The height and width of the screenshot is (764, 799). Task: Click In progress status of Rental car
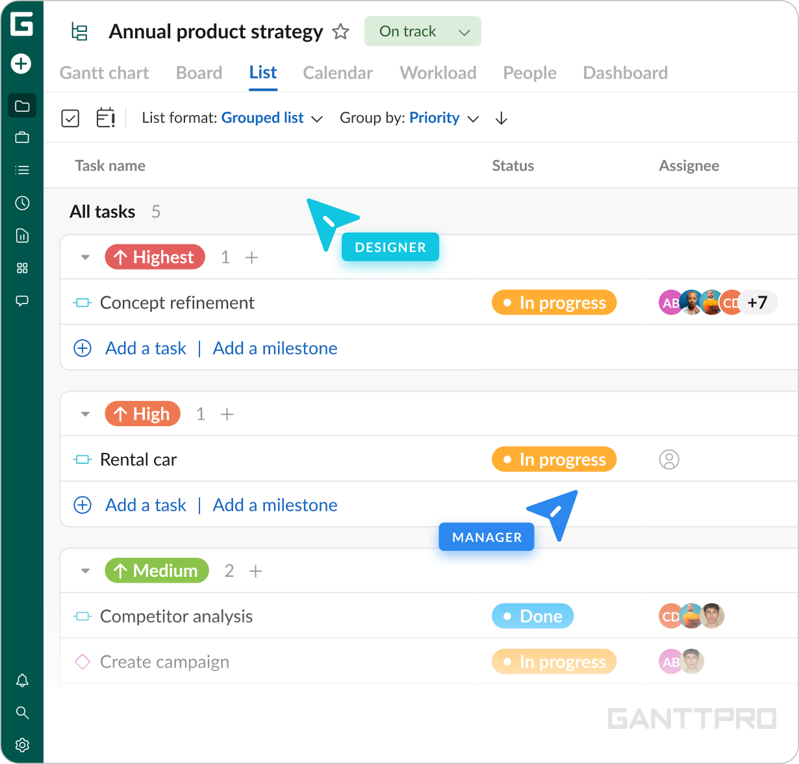coord(554,459)
